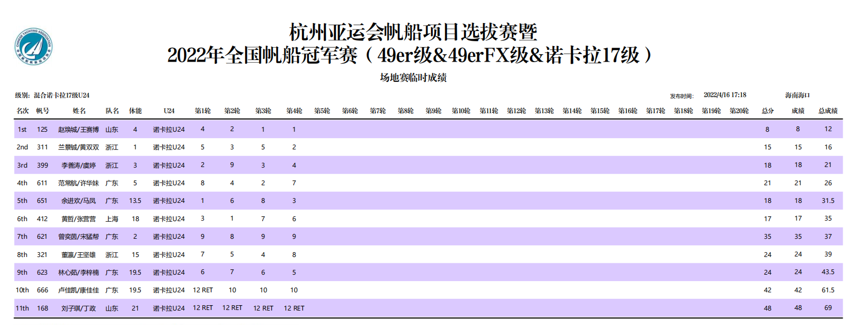This screenshot has width=856, height=325.
Task: Click the 第1轮 column header
Action: point(202,111)
